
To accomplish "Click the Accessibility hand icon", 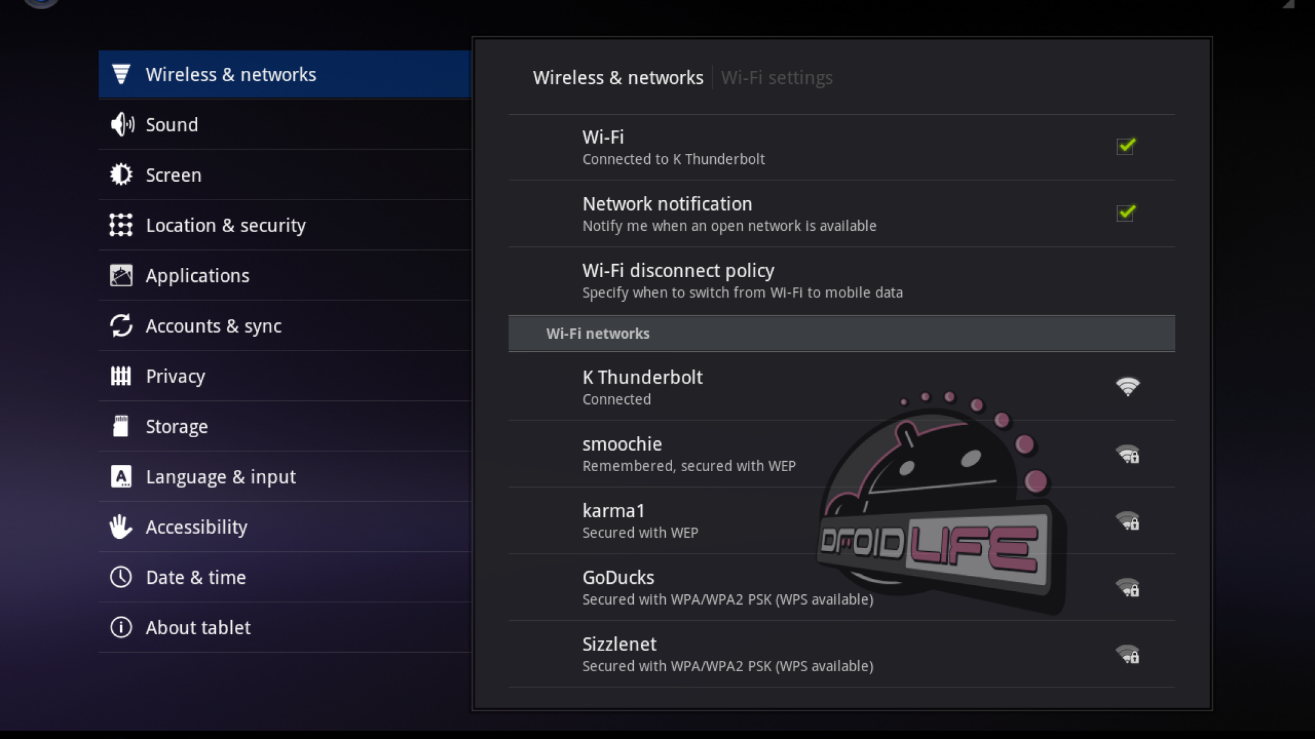I will point(121,527).
